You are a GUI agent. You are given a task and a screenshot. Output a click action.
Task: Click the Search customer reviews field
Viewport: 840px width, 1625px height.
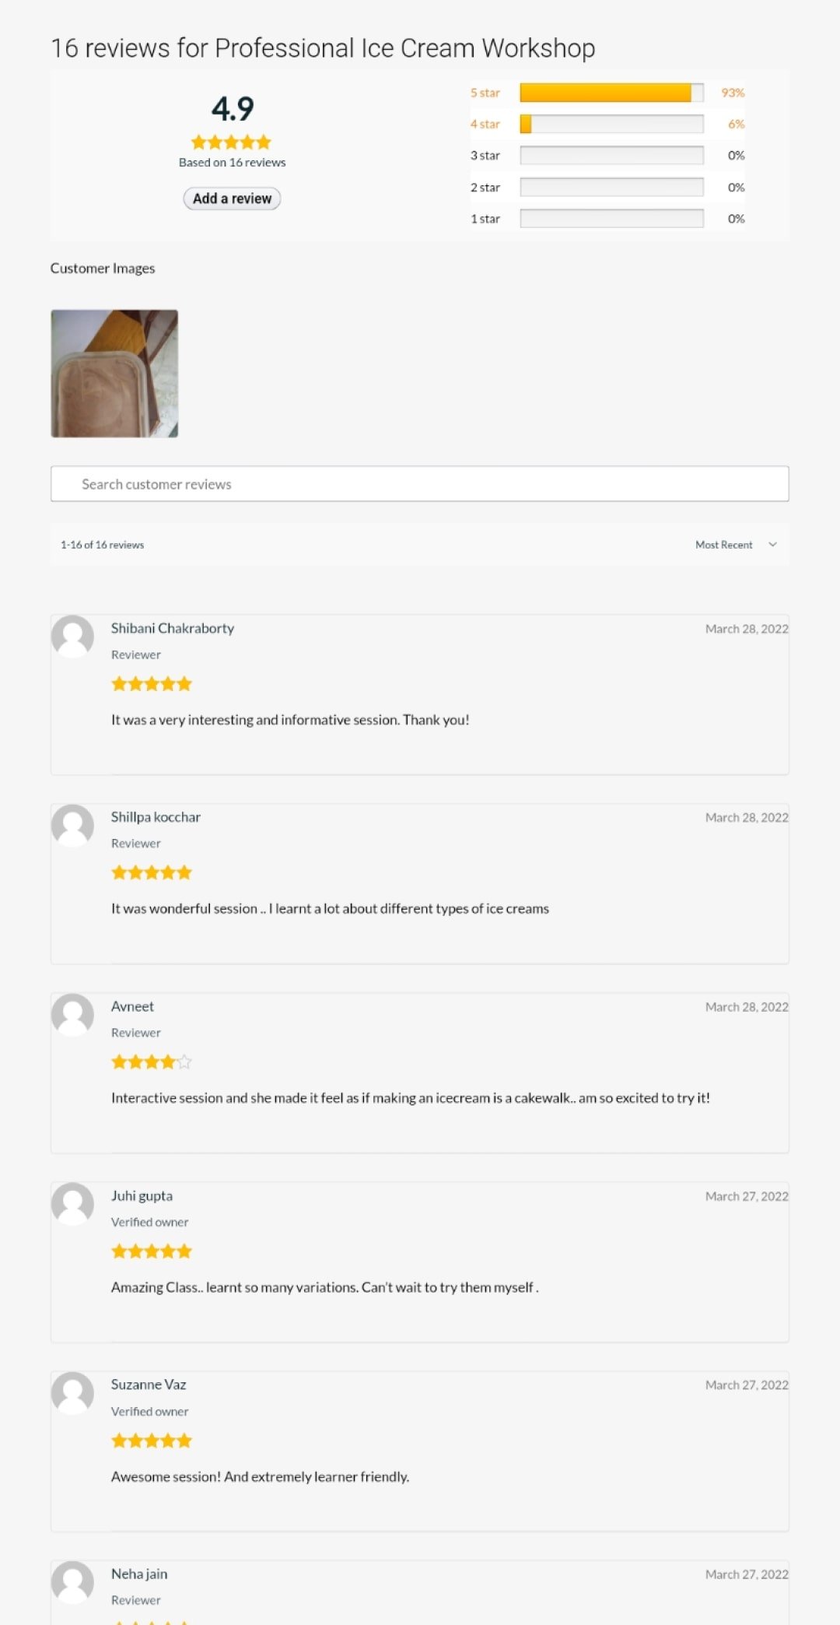(420, 484)
